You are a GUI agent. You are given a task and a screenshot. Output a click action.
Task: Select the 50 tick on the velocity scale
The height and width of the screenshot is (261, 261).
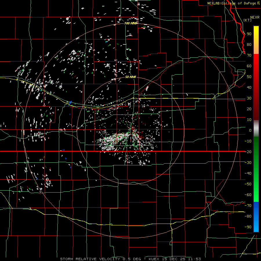249,77
